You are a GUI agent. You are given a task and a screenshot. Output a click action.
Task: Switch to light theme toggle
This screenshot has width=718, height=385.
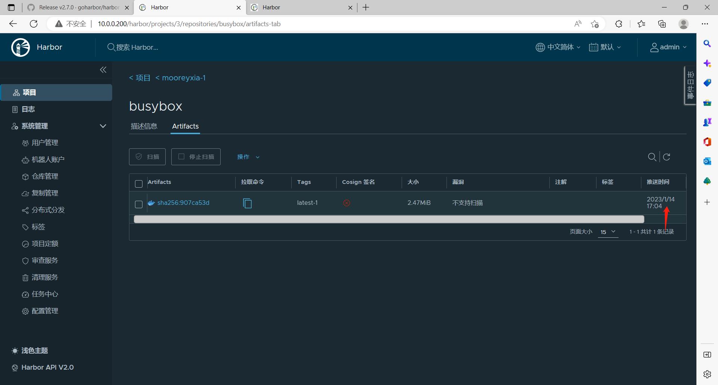click(30, 351)
